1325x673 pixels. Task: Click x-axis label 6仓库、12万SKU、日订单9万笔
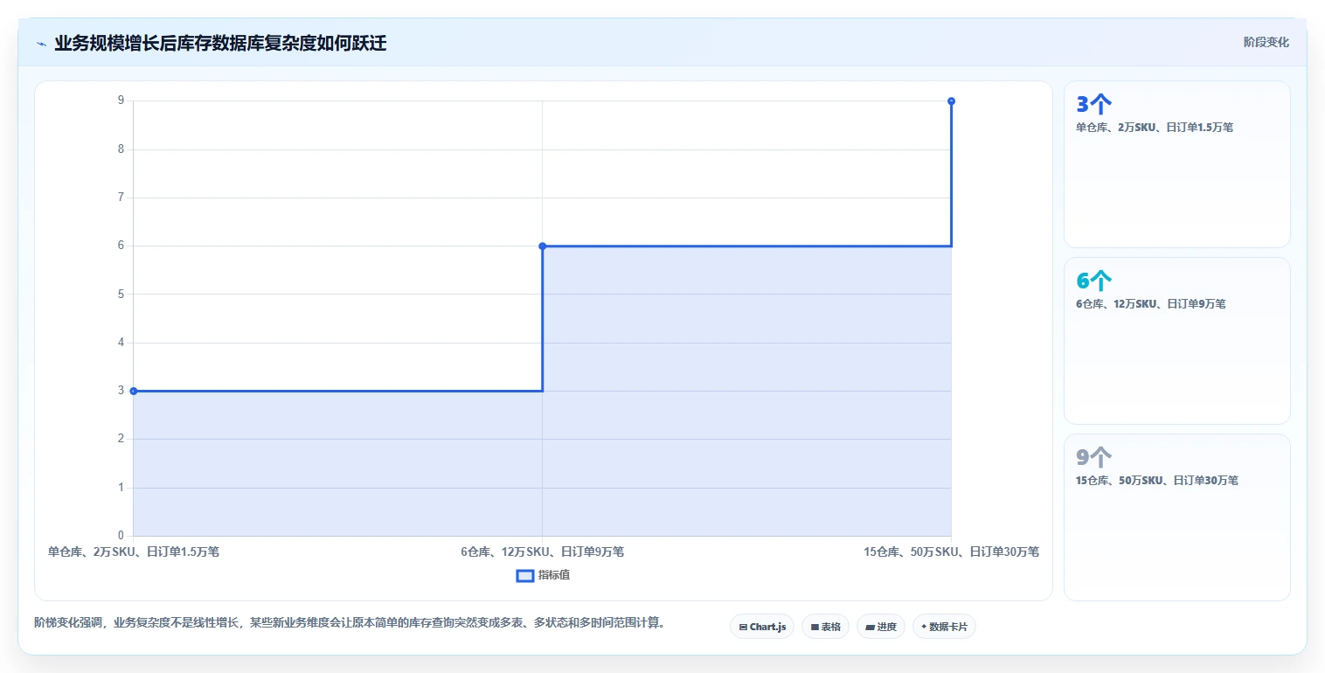[x=542, y=552]
